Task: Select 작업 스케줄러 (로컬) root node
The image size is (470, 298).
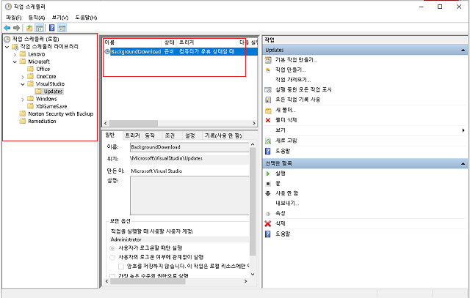Action: 36,39
